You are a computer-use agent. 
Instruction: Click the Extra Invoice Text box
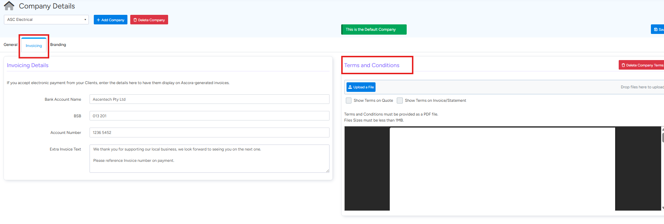(x=209, y=158)
